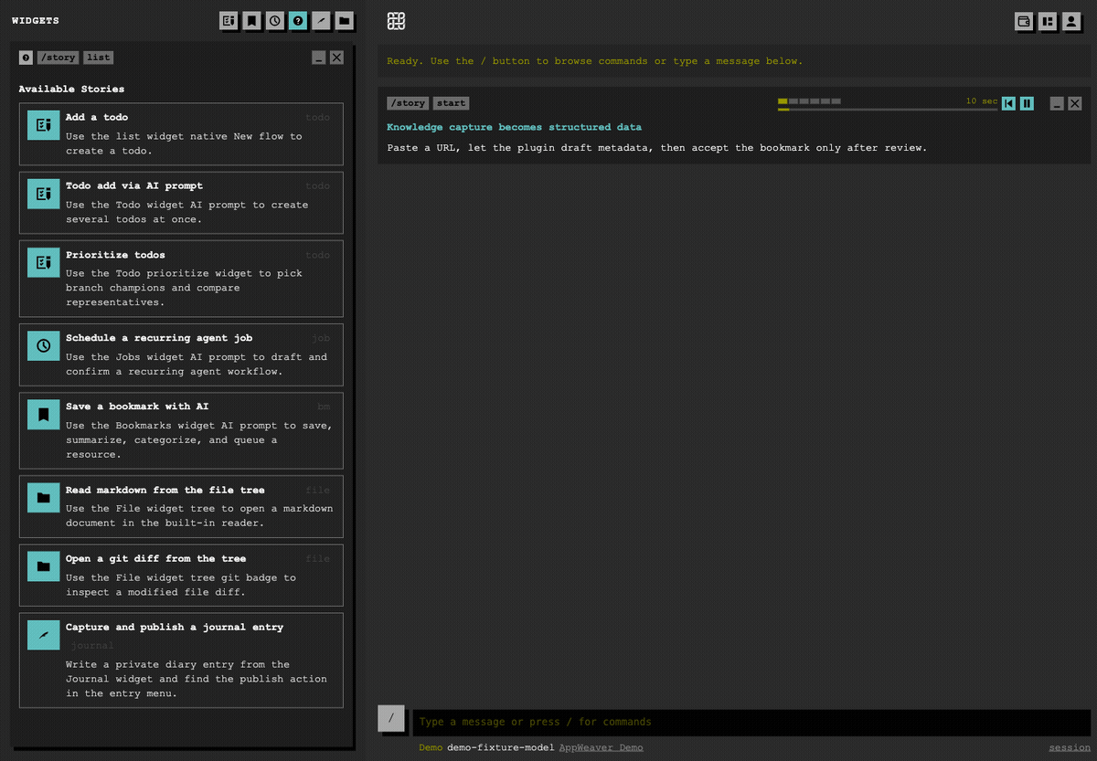Click the bookmark icon of 'Save a bookmark with AI'

tap(43, 415)
